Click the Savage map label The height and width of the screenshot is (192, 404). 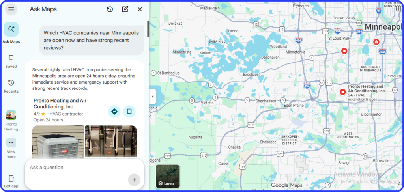(x=344, y=163)
